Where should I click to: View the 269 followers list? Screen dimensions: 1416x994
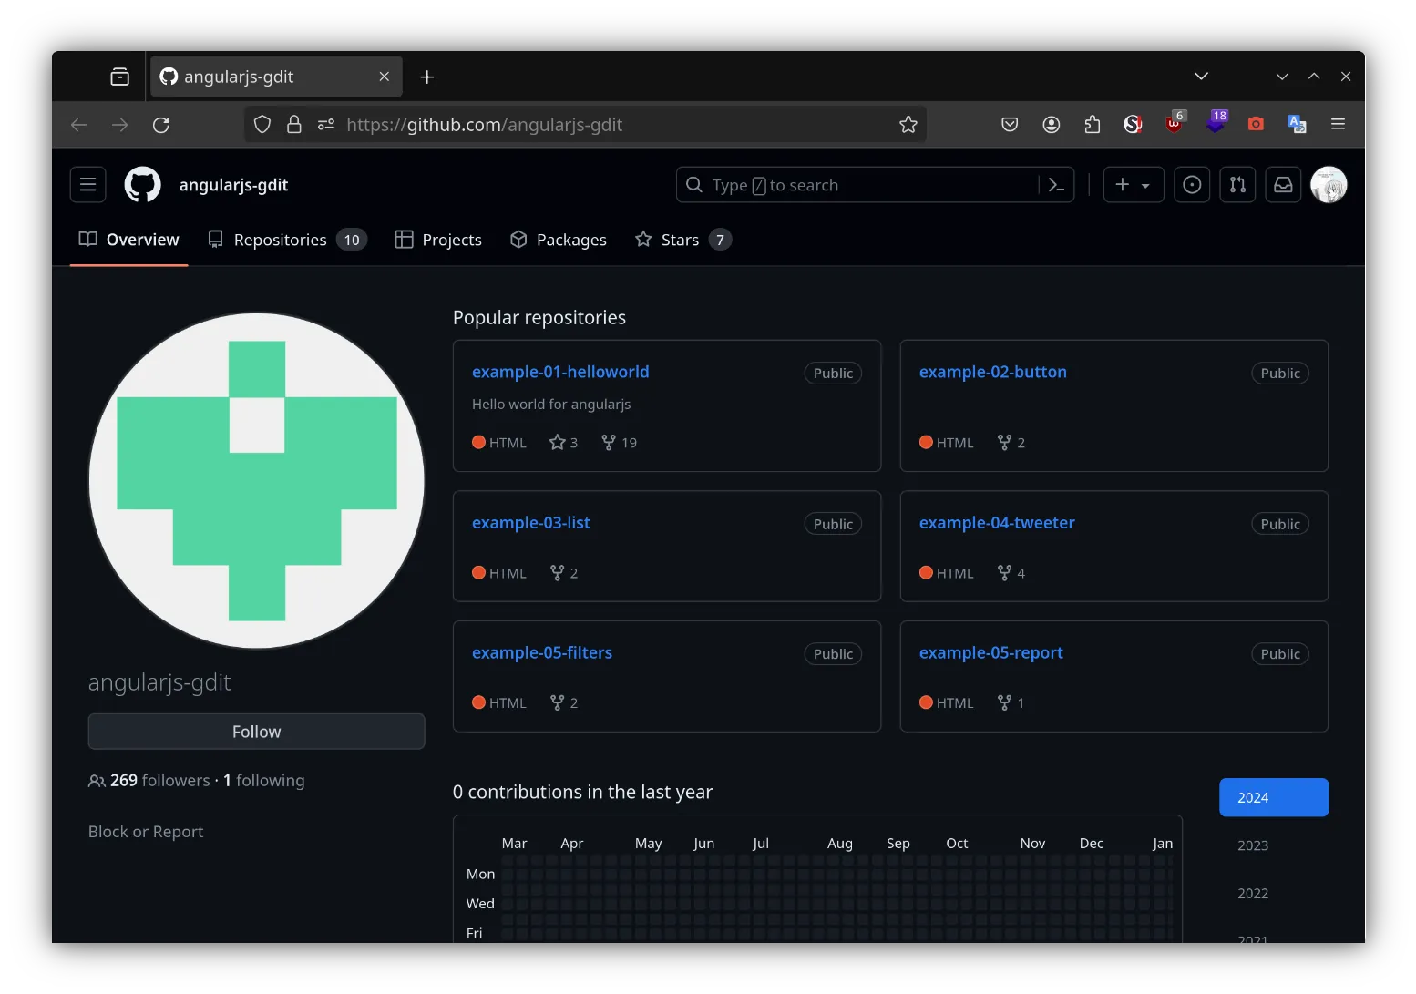[x=149, y=781]
